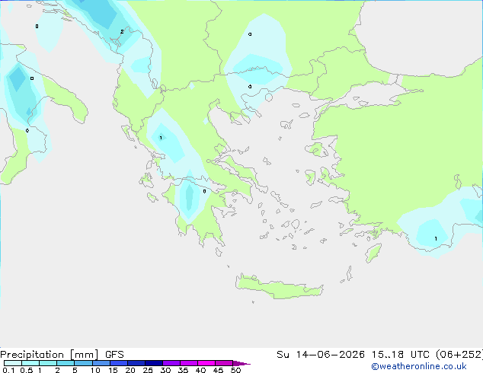Click the 0.1–0.5 mm palest legend swatch
Screen dimensions: 483x373
click(13, 363)
